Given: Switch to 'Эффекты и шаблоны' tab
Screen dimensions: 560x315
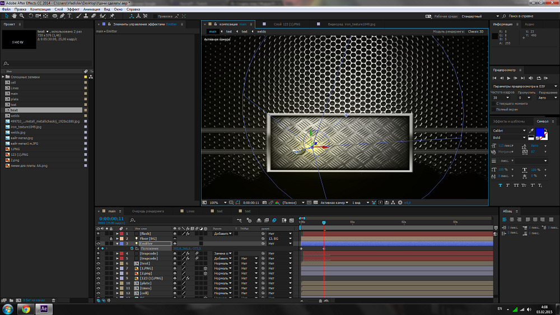Looking at the screenshot, I should click(508, 122).
